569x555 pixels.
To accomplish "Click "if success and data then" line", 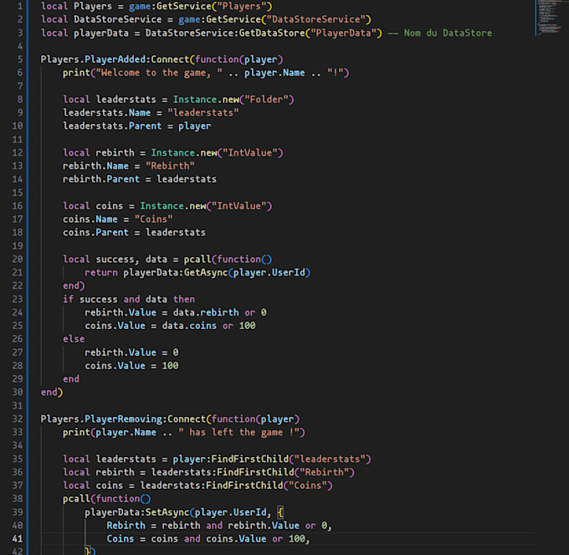I will [129, 299].
